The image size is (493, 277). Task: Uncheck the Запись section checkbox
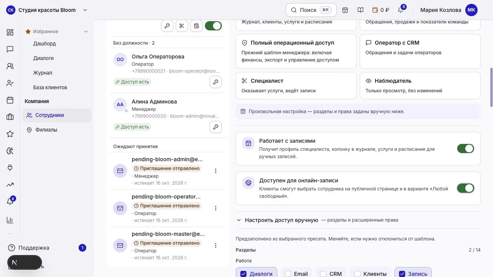(402, 274)
